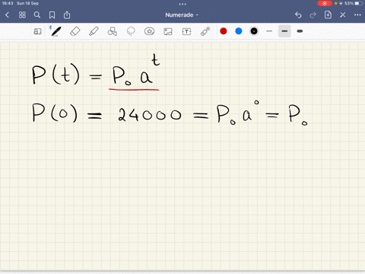
Task: Open the Numerade title dropdown
Action: point(182,15)
